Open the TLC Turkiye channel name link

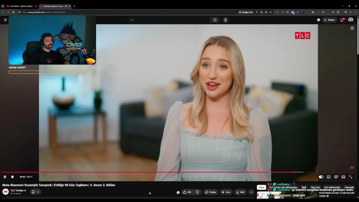pos(17,190)
